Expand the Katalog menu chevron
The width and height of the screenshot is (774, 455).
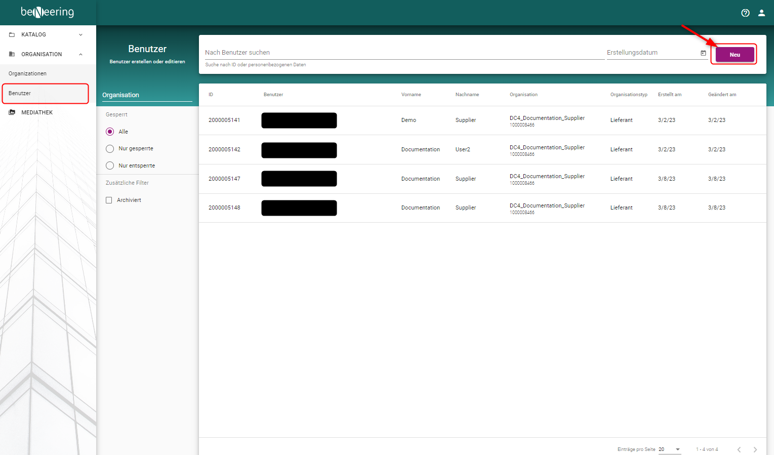point(80,35)
